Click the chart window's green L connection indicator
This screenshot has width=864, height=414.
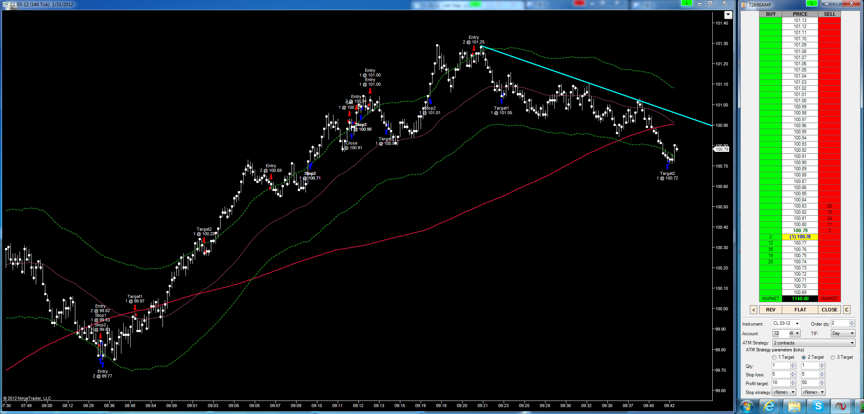[687, 3]
